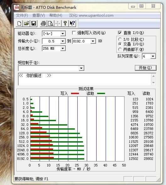Click the read value 28648
This screenshot has height=185, width=166.
tap(148, 146)
